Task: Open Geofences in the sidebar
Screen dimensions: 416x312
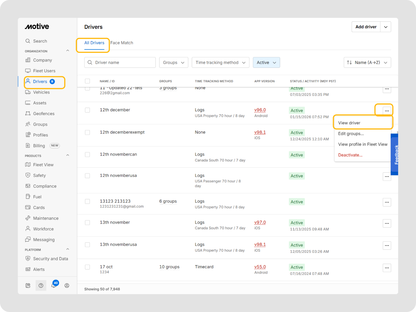Action: (x=44, y=114)
